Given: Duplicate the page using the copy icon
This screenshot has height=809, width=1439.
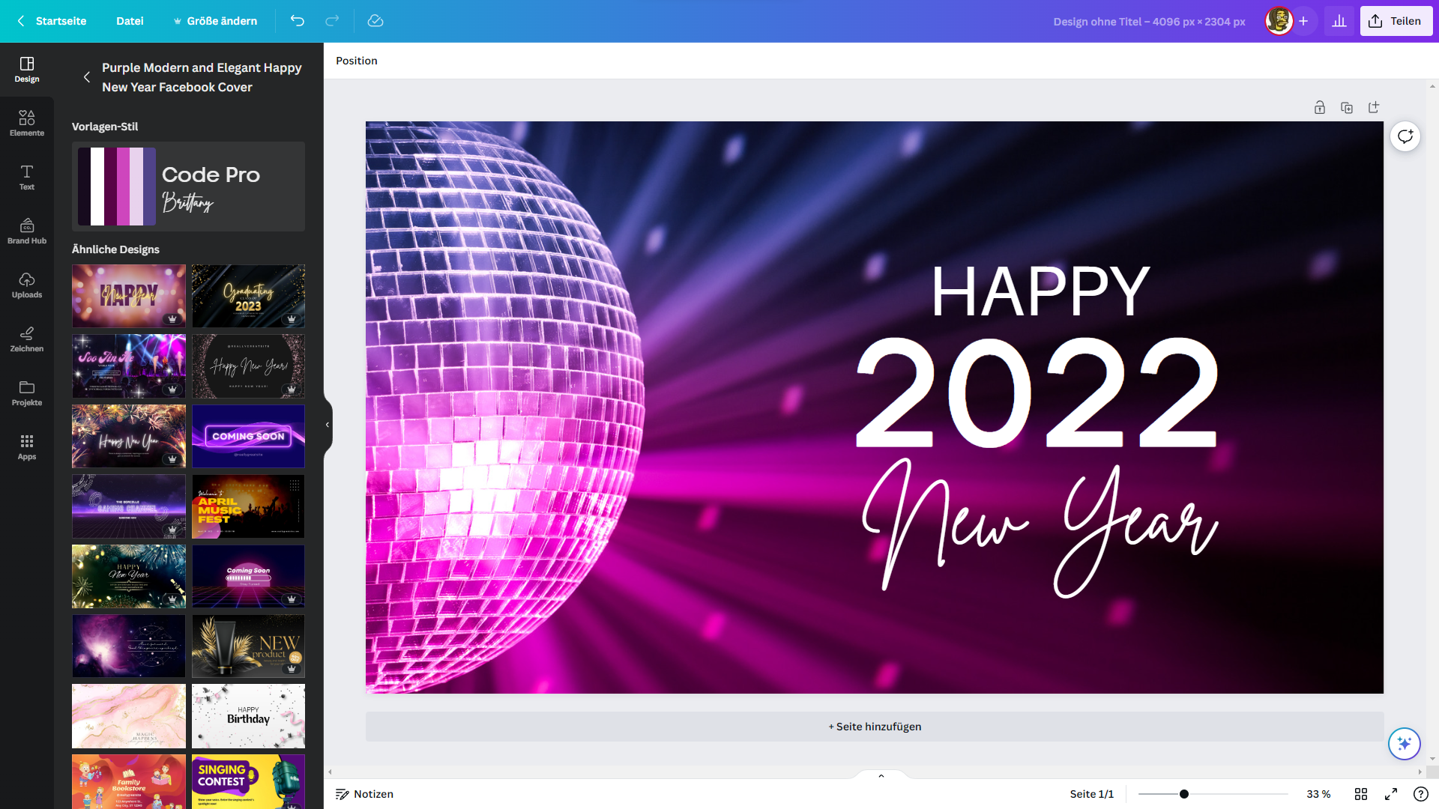Looking at the screenshot, I should pos(1347,108).
